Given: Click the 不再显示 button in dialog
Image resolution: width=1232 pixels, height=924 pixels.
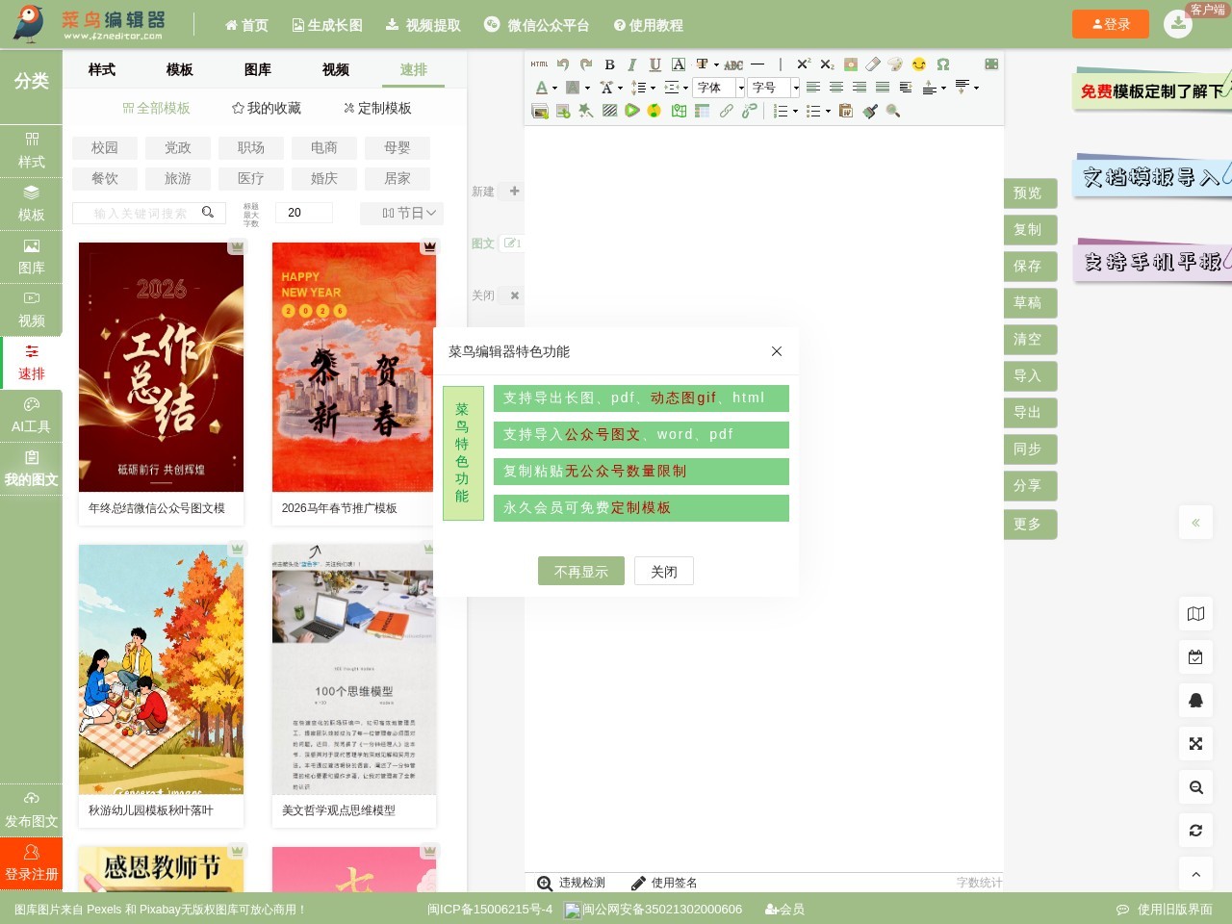Looking at the screenshot, I should [581, 571].
